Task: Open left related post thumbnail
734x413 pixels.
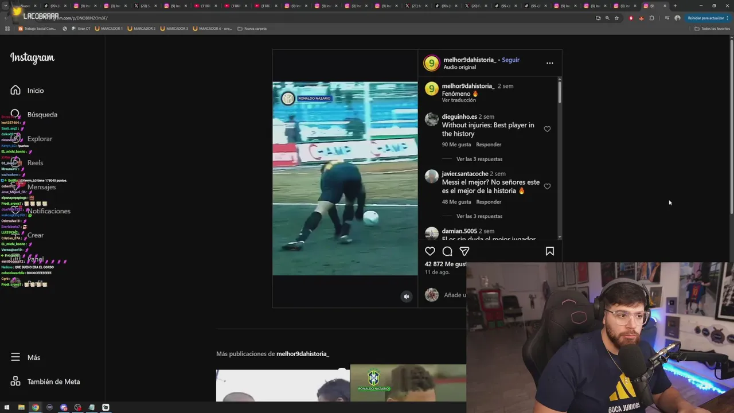Action: pyautogui.click(x=283, y=385)
